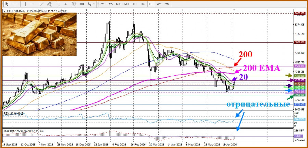This screenshot has height=148, width=308.
Task: Click the 5000.00 price level label
Action: (x=299, y=42)
